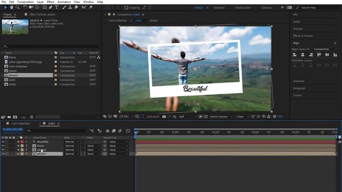
Task: Open the Beautiful layer blend mode dropdown
Action: click(x=72, y=142)
